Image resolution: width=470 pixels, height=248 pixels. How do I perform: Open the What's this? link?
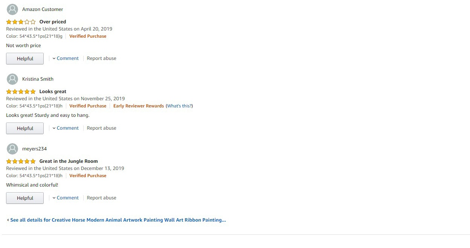click(179, 106)
